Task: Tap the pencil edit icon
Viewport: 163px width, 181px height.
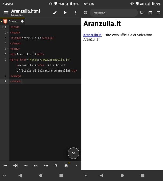Action: point(55,13)
